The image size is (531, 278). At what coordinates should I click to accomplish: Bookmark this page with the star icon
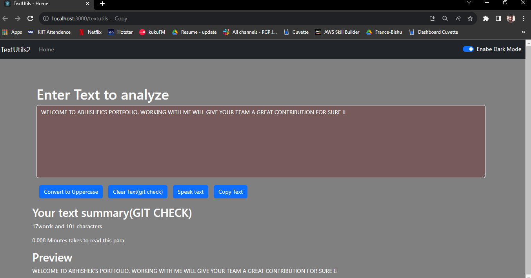pyautogui.click(x=470, y=18)
